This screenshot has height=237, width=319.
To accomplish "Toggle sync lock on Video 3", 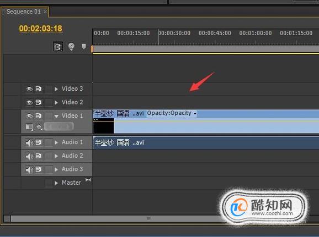I will click(x=39, y=89).
